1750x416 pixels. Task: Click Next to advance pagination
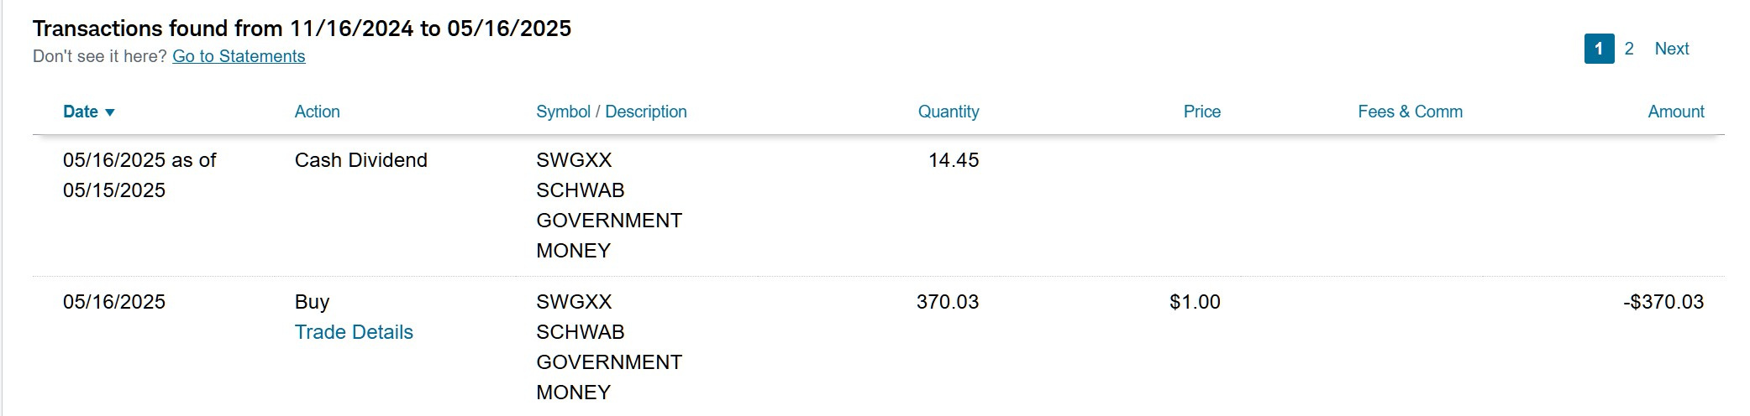coord(1672,49)
